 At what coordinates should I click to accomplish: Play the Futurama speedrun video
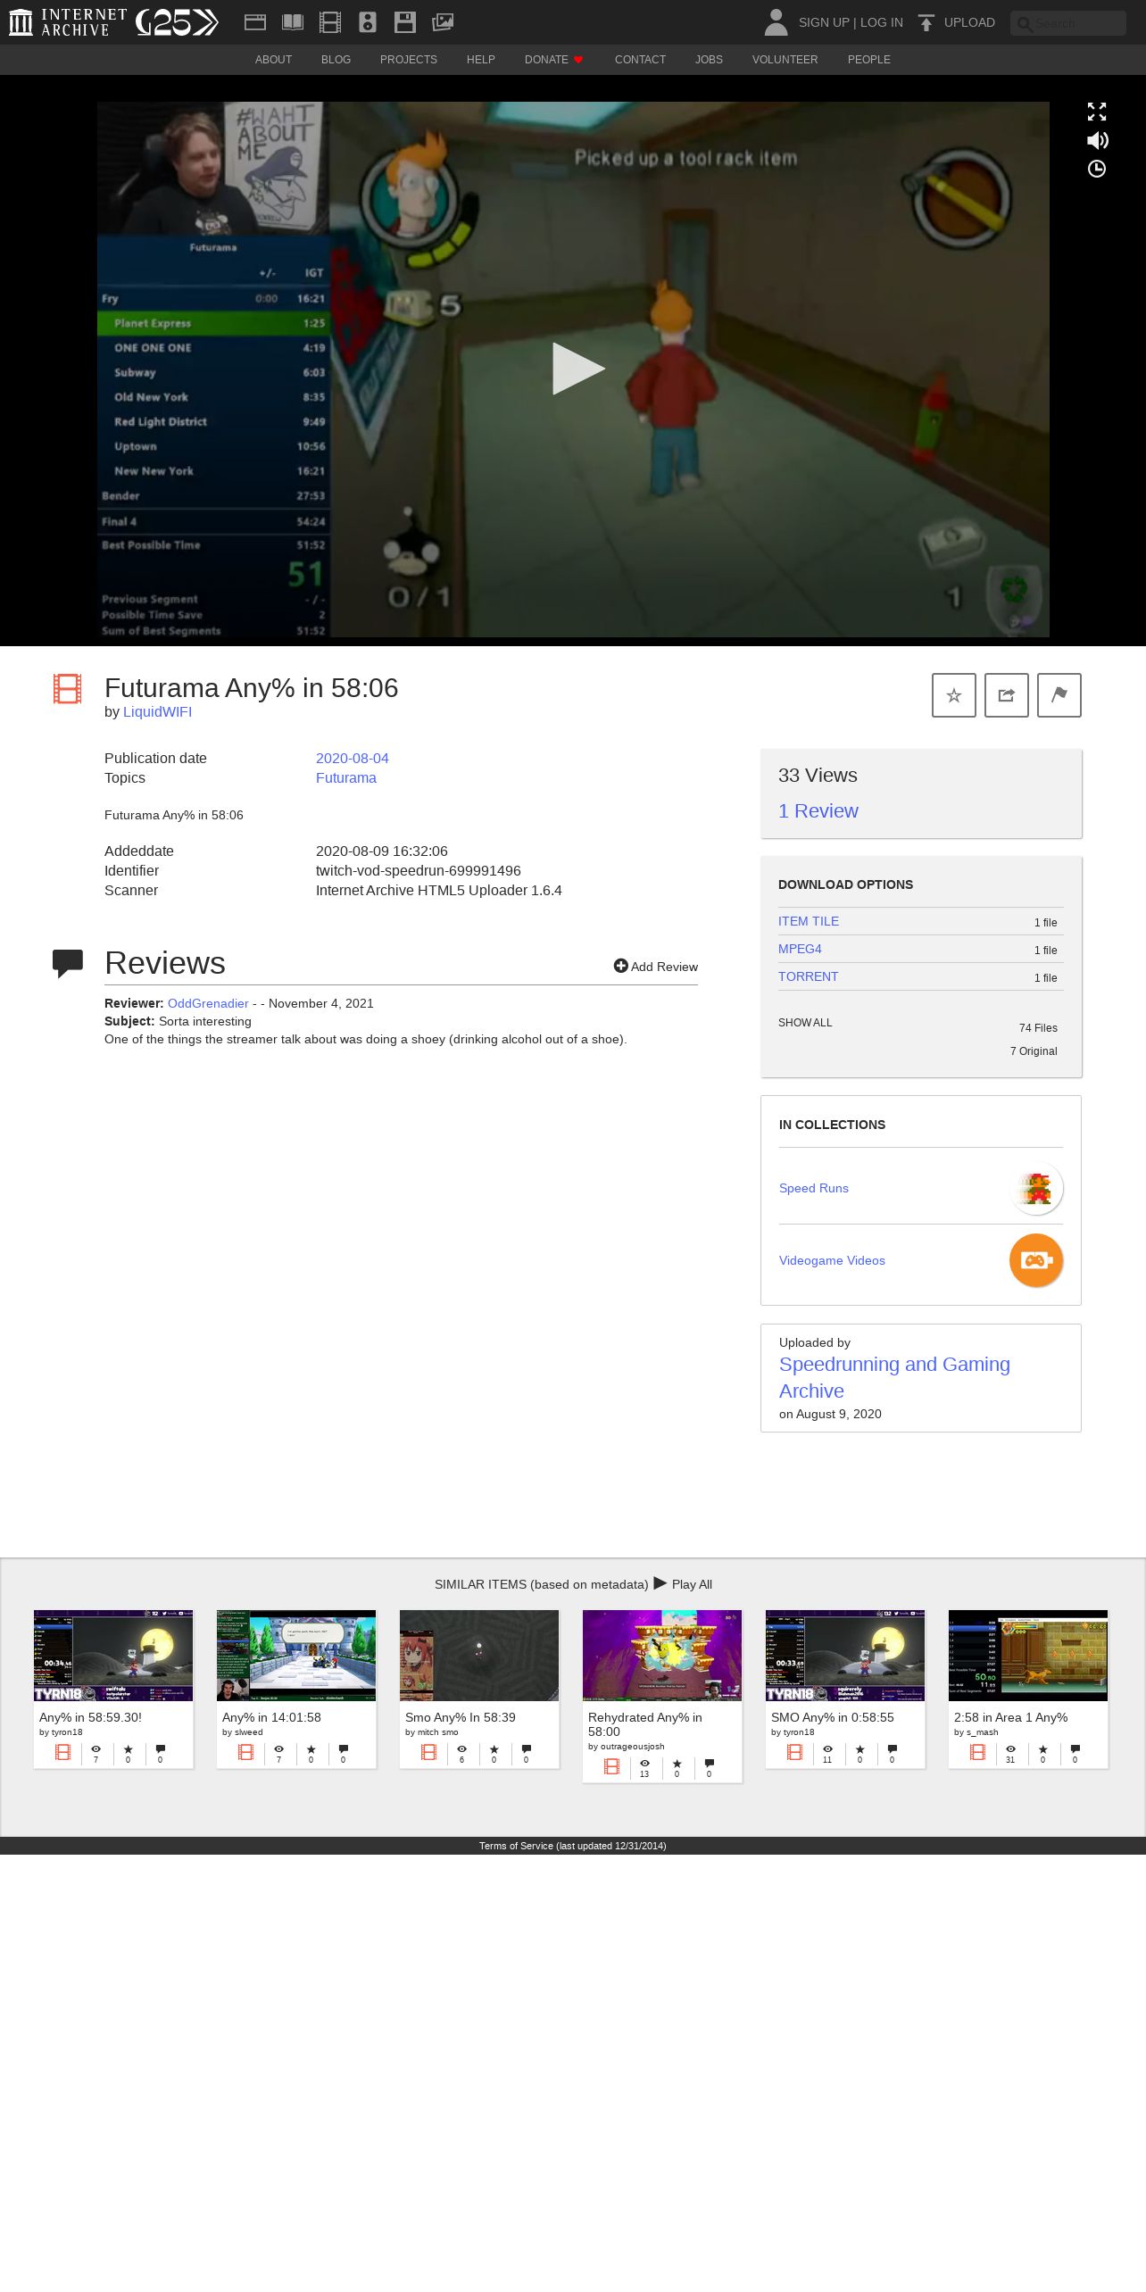pos(577,369)
